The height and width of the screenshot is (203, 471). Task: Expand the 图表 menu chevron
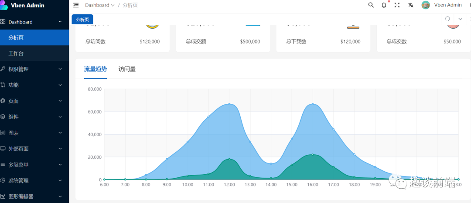click(x=60, y=133)
